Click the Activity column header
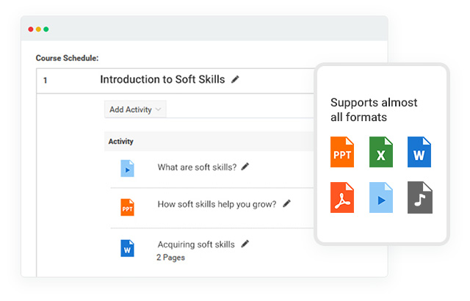This screenshot has width=470, height=301. [120, 141]
